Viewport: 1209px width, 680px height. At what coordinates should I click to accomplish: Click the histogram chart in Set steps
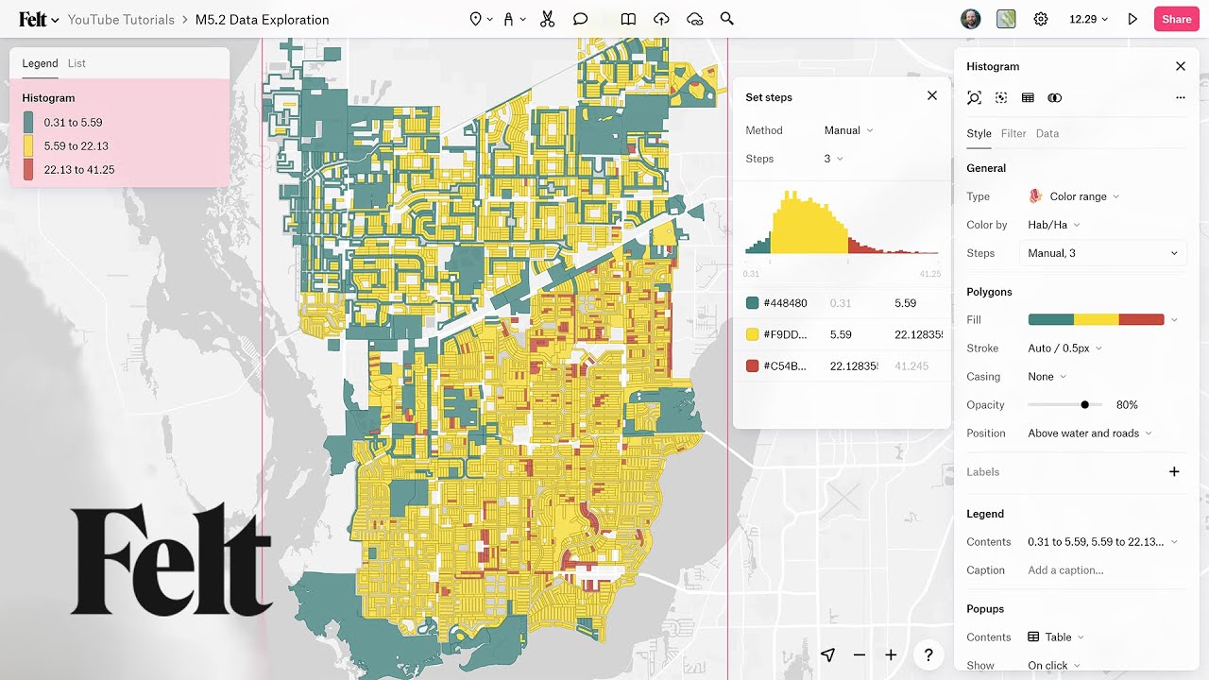click(842, 223)
